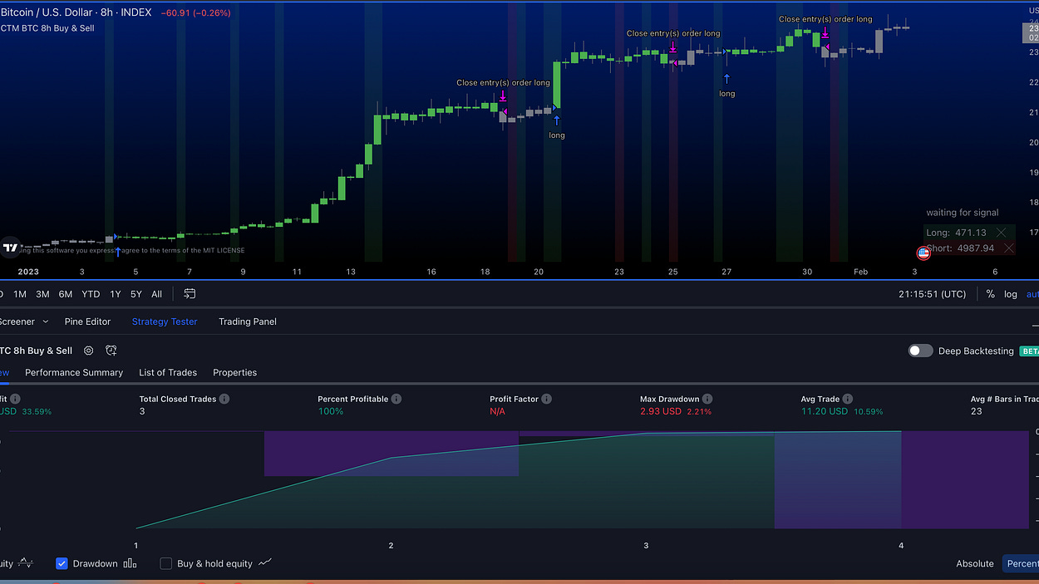Open the Pine Editor tab

[87, 321]
